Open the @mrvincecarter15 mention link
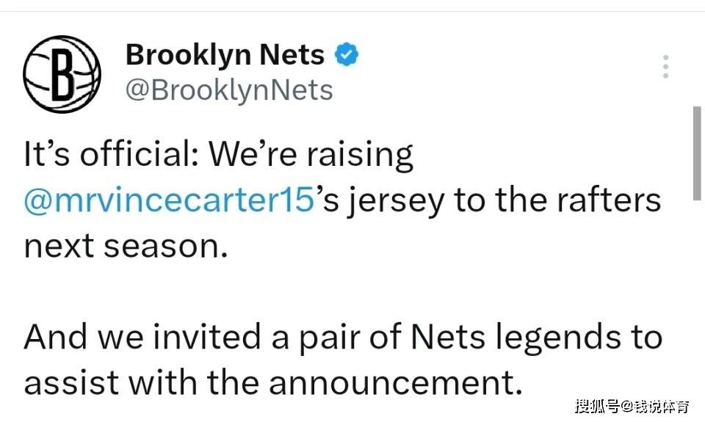705x422 pixels. coord(169,199)
